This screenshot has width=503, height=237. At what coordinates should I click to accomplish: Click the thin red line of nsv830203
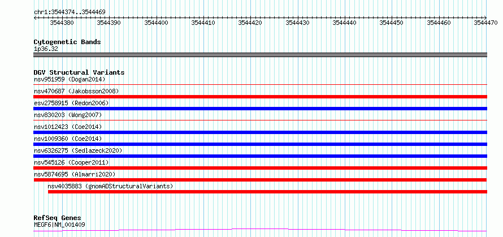260,120
